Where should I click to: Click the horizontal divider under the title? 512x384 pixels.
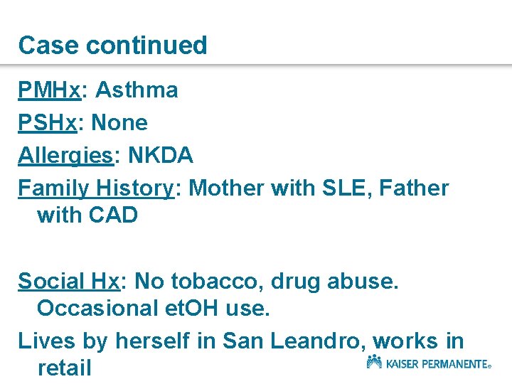[256, 65]
